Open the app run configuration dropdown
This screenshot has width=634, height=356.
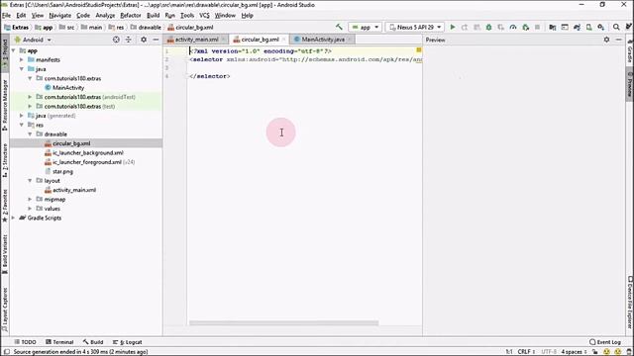coord(366,27)
